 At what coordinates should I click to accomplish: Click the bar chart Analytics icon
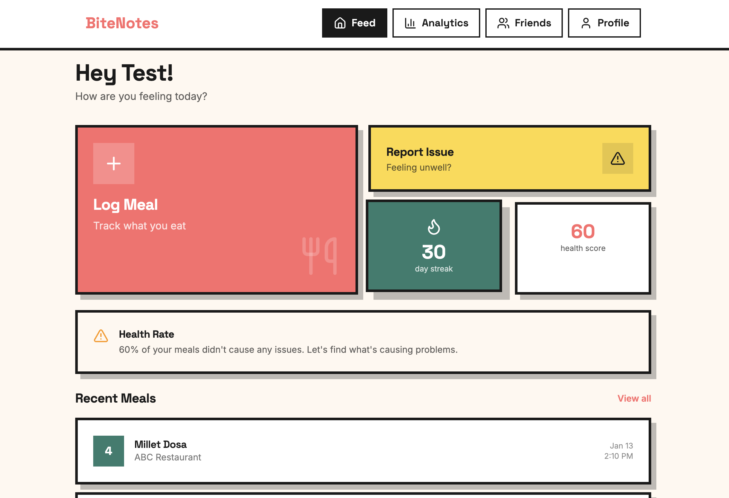coord(410,23)
